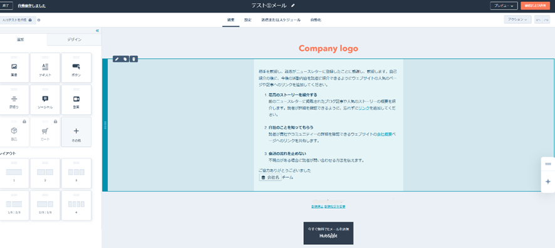
Task: Select the 会社名 personalization token
Action: tap(270, 178)
